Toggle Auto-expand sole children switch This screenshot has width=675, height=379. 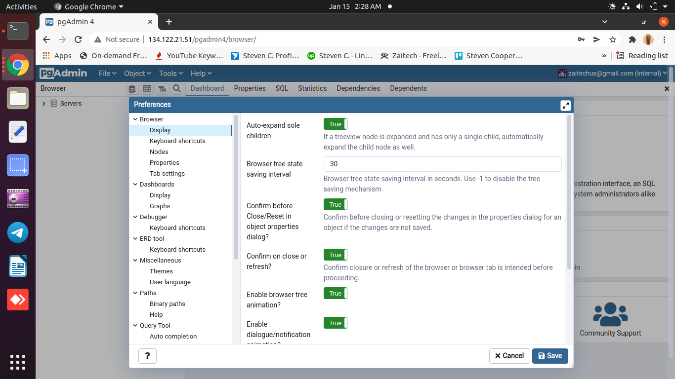point(336,124)
